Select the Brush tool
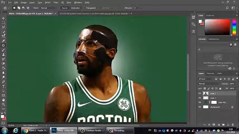 3,50
